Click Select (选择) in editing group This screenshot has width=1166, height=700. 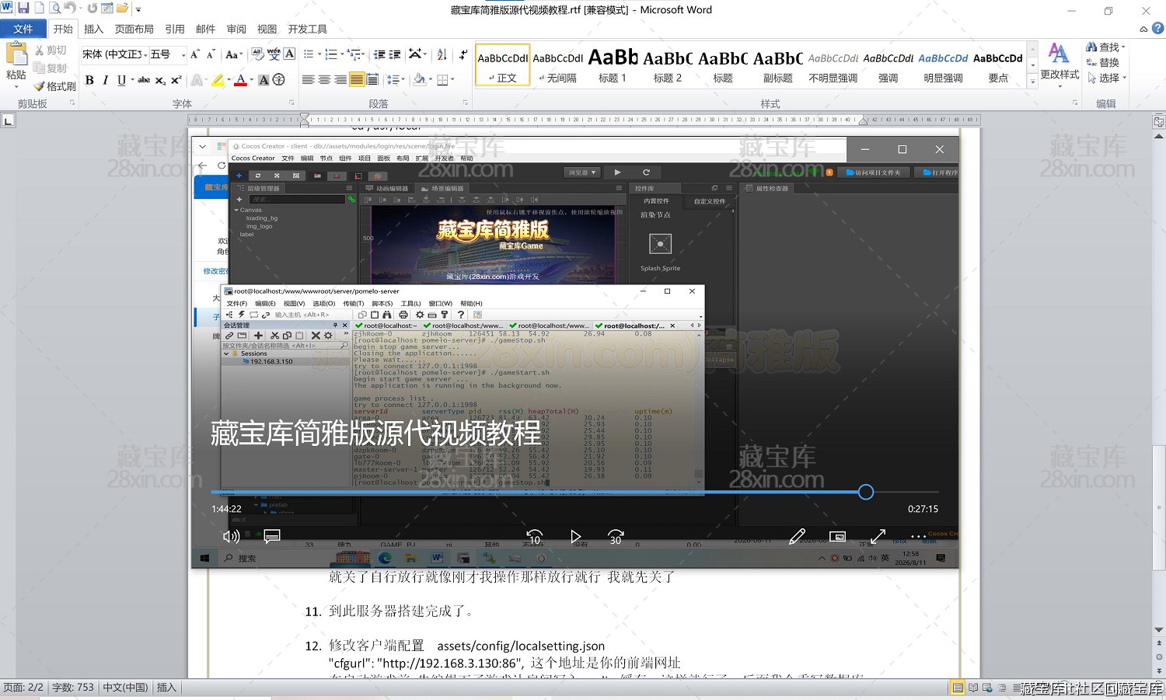[x=1107, y=78]
